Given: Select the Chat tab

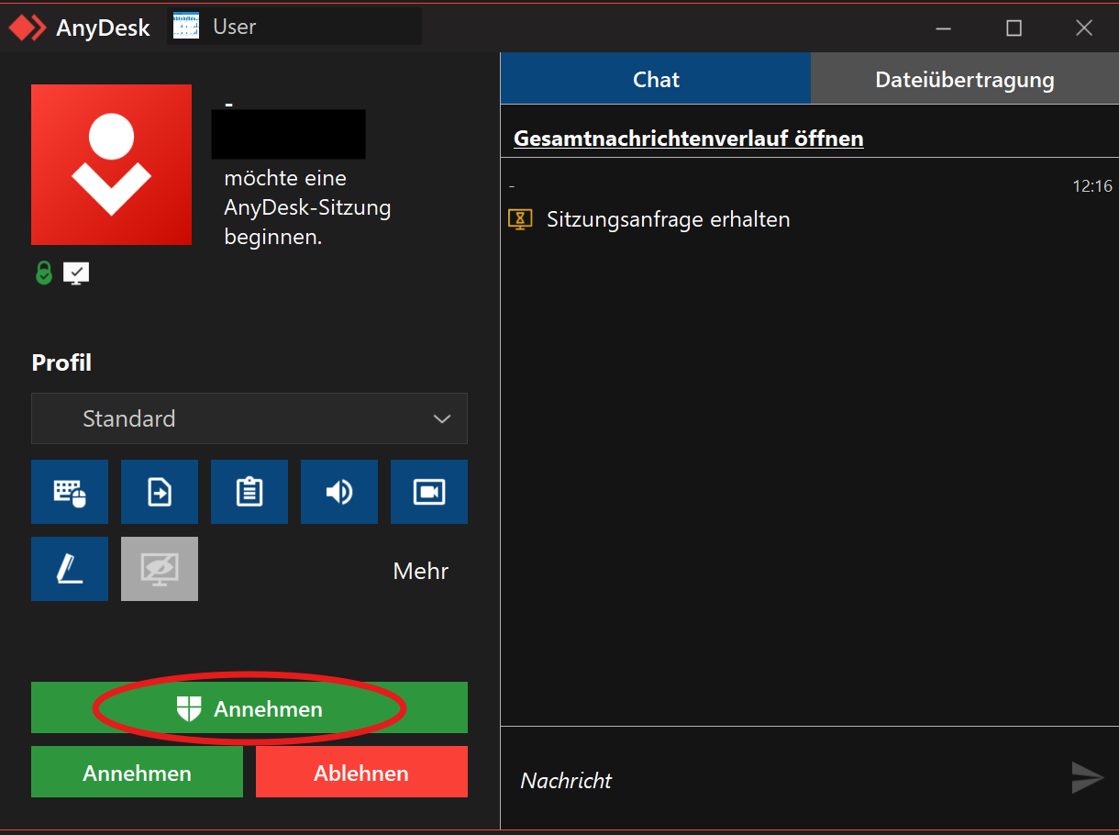Looking at the screenshot, I should click(656, 80).
